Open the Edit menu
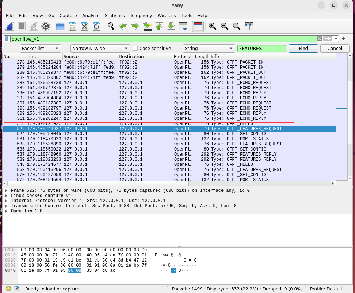This screenshot has height=293, width=355. tap(23, 16)
